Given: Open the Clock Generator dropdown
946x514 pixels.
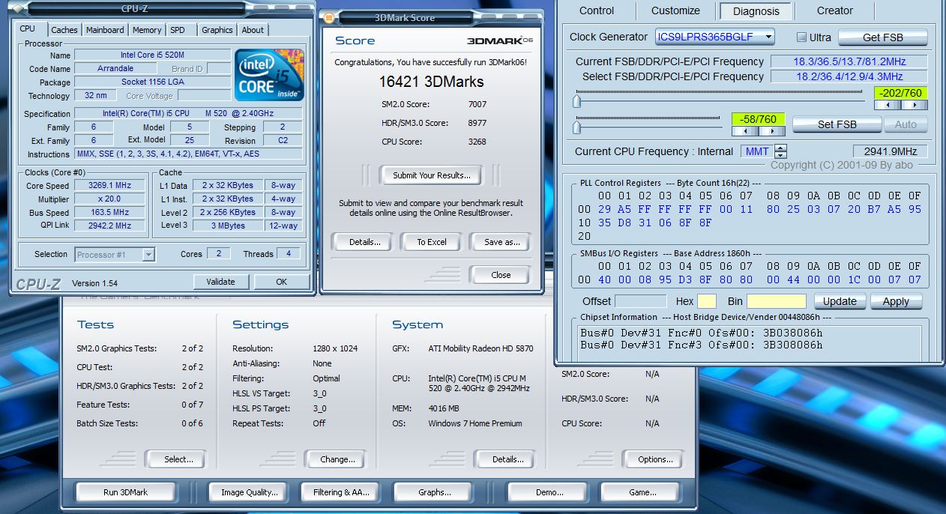Looking at the screenshot, I should pyautogui.click(x=714, y=37).
